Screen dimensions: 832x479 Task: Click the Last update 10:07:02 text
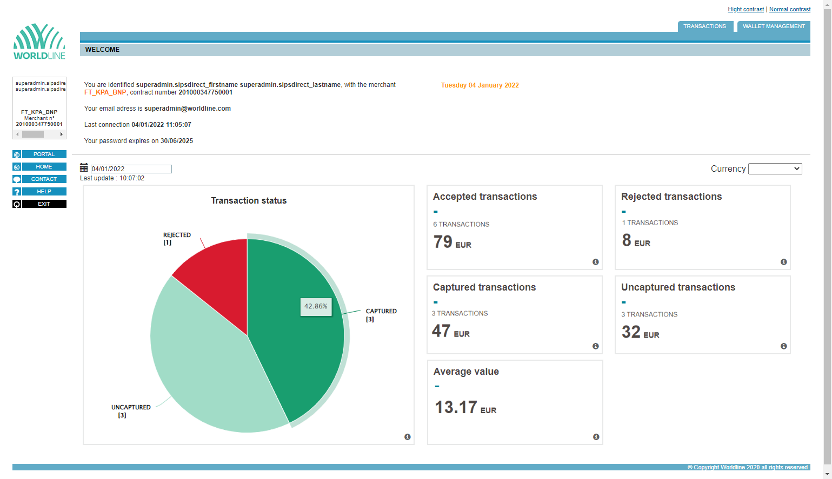pyautogui.click(x=112, y=178)
